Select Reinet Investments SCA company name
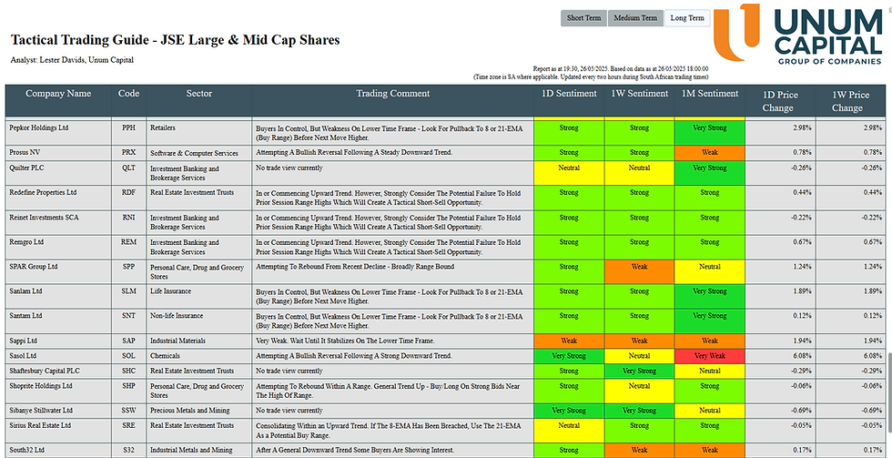The height and width of the screenshot is (458, 892). (x=45, y=218)
